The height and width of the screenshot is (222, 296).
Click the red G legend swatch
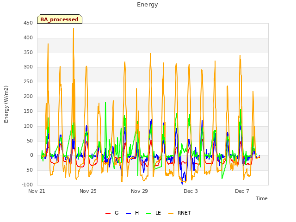click(108, 214)
